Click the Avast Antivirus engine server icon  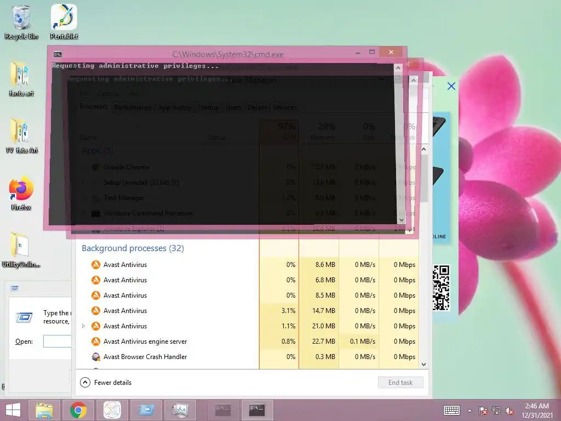pyautogui.click(x=95, y=341)
